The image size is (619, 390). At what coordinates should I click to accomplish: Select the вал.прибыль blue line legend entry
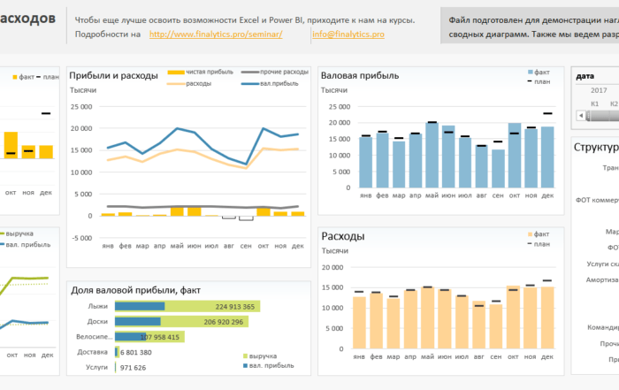coord(270,84)
